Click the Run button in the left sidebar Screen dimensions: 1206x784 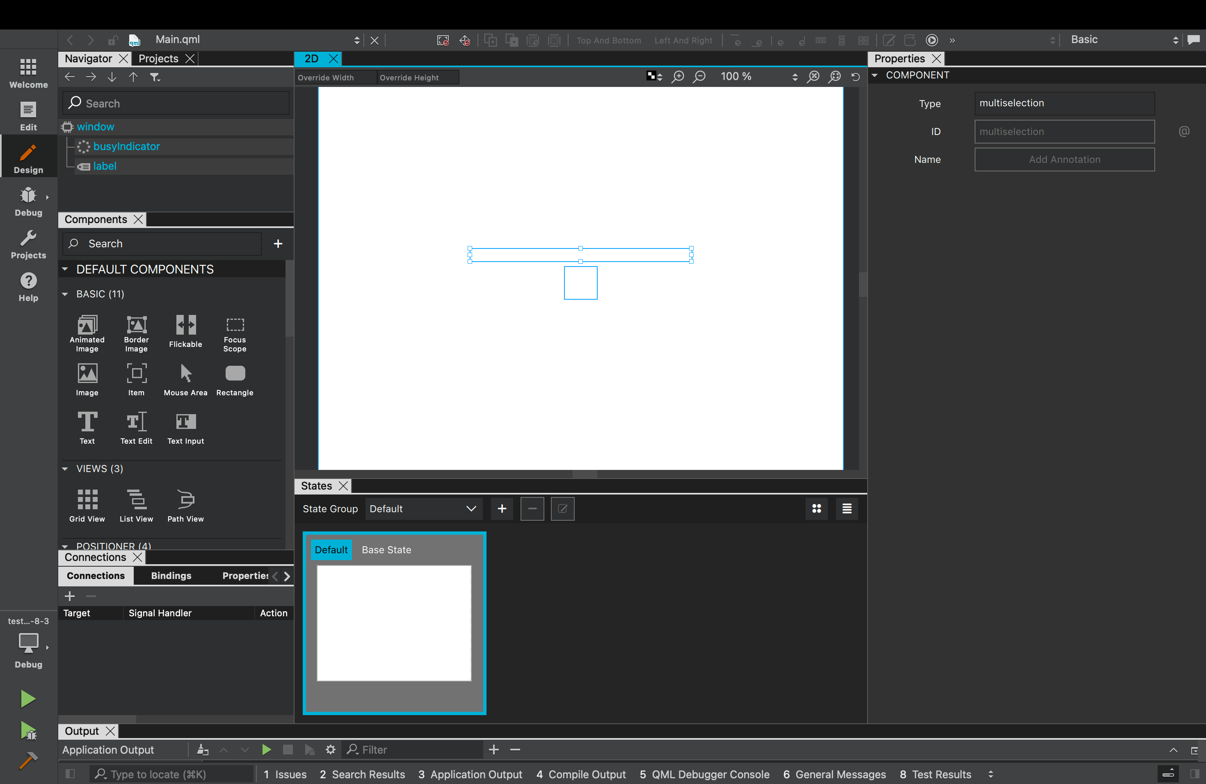click(28, 698)
